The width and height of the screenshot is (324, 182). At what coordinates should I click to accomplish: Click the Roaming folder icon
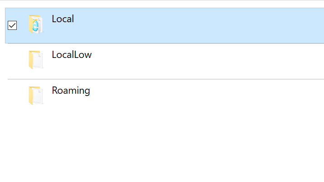tap(35, 96)
